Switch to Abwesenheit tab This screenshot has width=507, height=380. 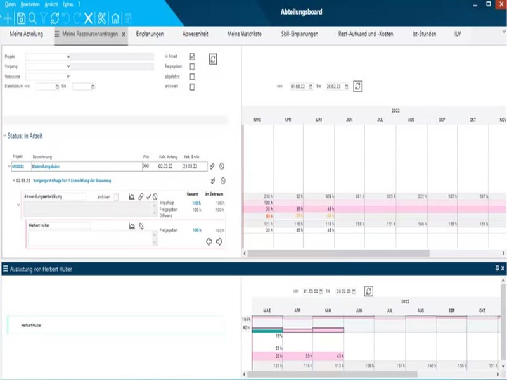195,34
